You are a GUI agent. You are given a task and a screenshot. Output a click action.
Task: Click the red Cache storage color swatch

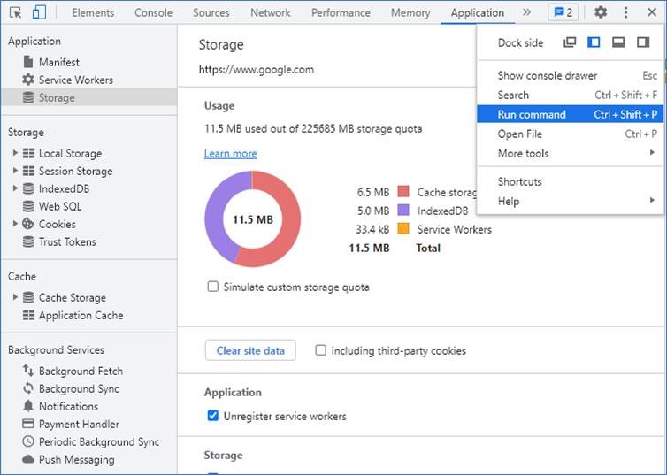click(x=403, y=192)
